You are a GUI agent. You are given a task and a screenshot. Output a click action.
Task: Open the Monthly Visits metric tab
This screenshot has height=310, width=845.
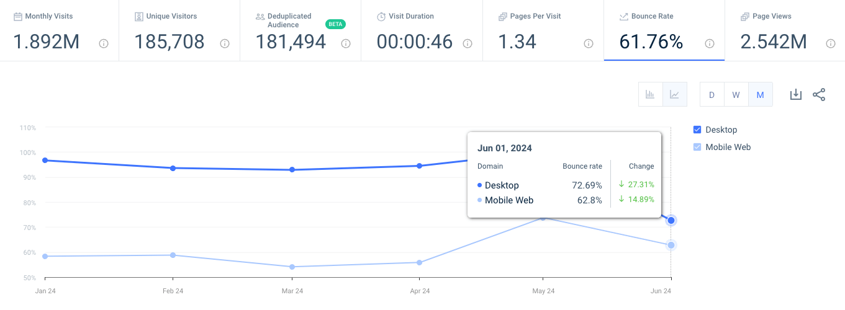(59, 31)
